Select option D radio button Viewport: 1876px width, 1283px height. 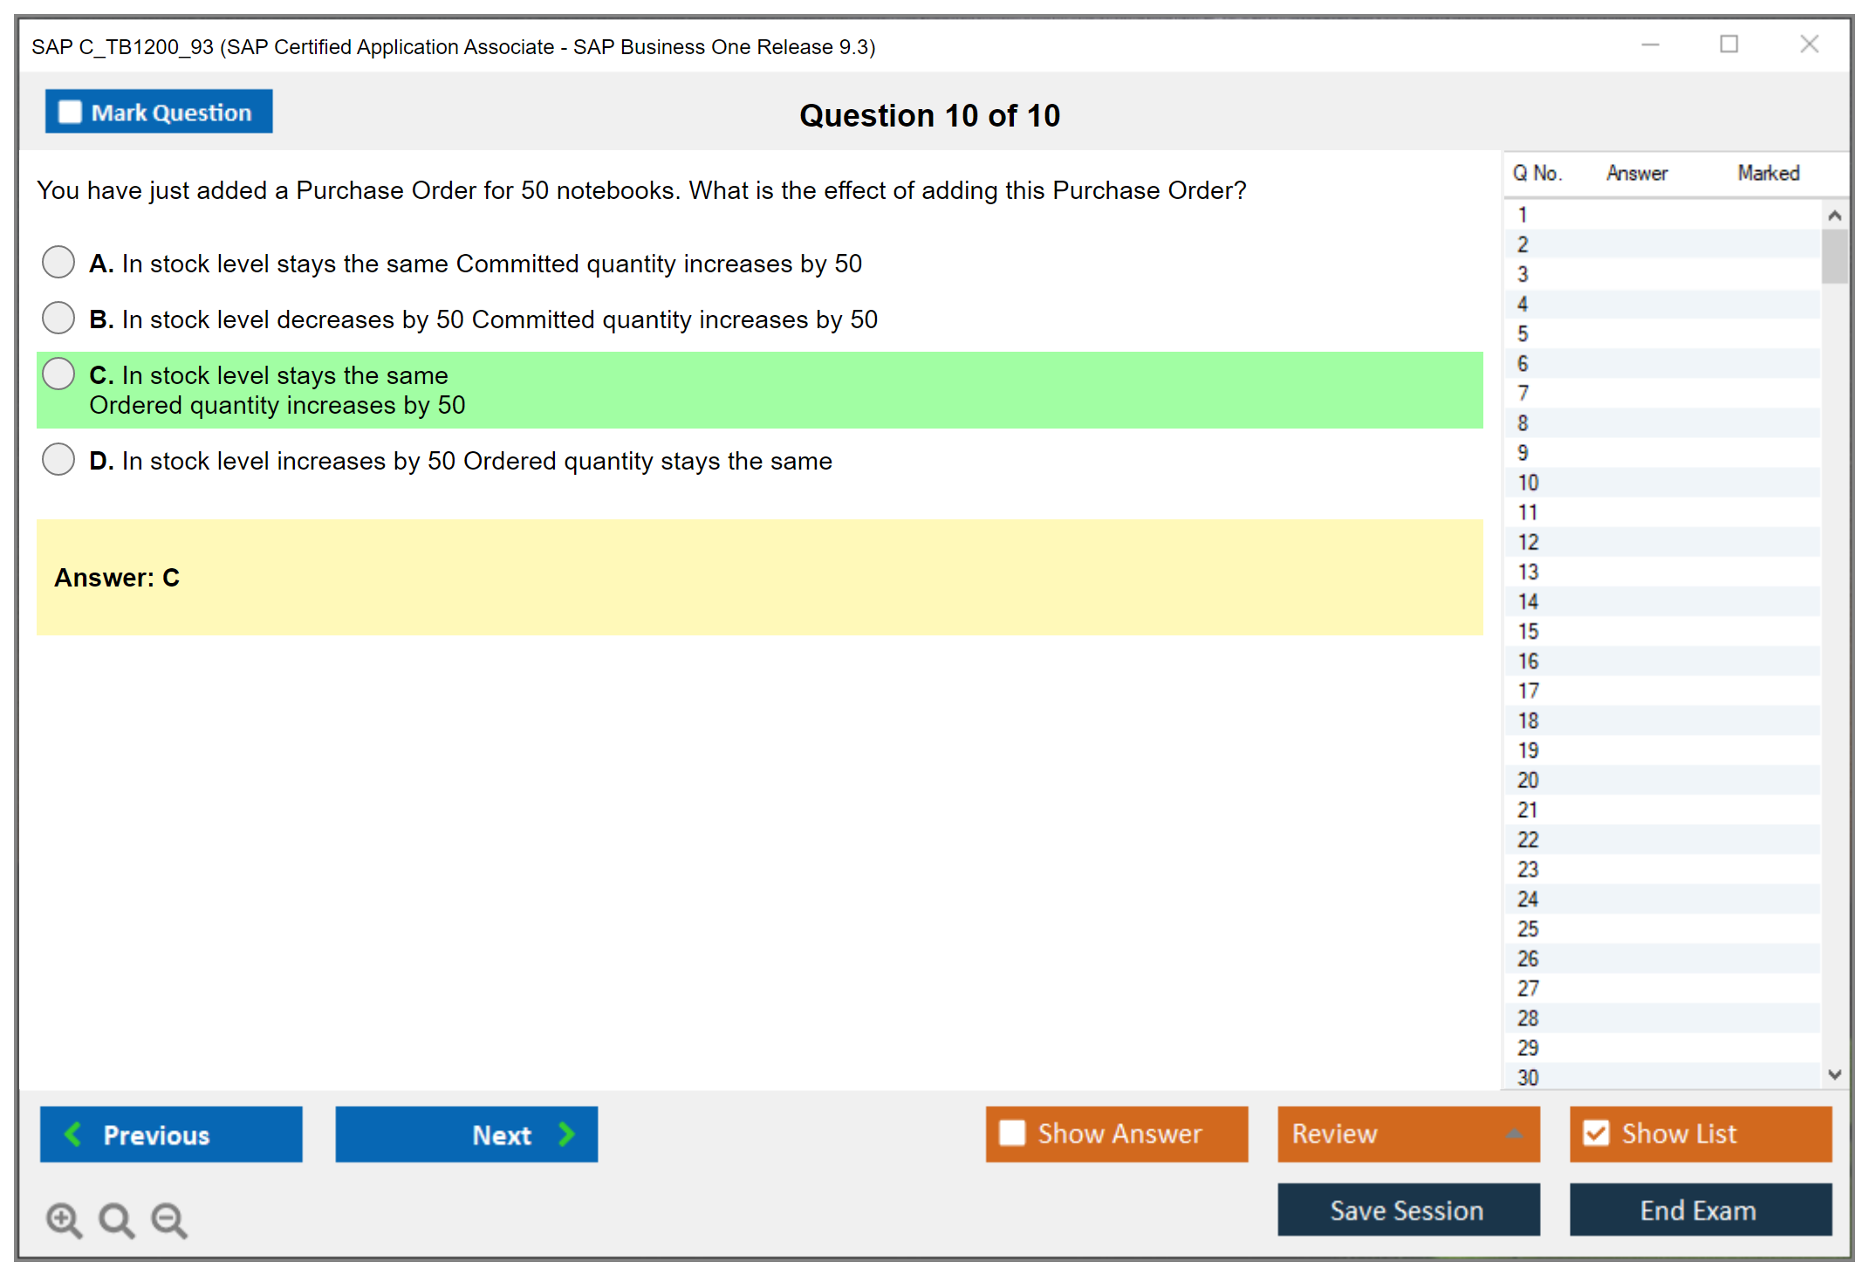(x=58, y=459)
